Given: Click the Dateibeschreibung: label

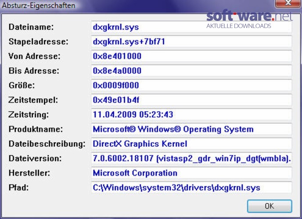Looking at the screenshot, I should coord(47,144).
